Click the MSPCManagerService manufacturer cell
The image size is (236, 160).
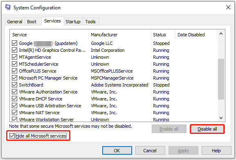pos(112,78)
